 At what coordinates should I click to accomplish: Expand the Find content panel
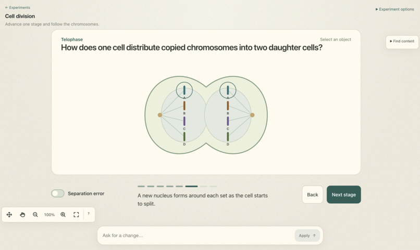[402, 42]
